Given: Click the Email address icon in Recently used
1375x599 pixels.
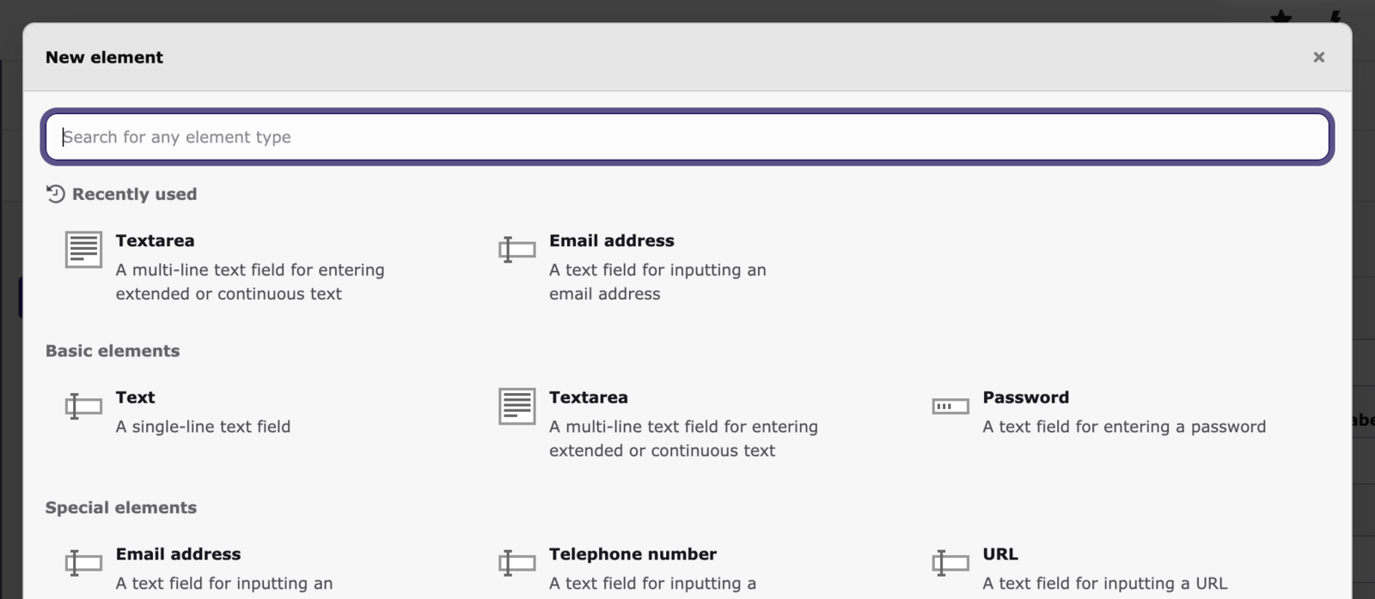Looking at the screenshot, I should 516,250.
